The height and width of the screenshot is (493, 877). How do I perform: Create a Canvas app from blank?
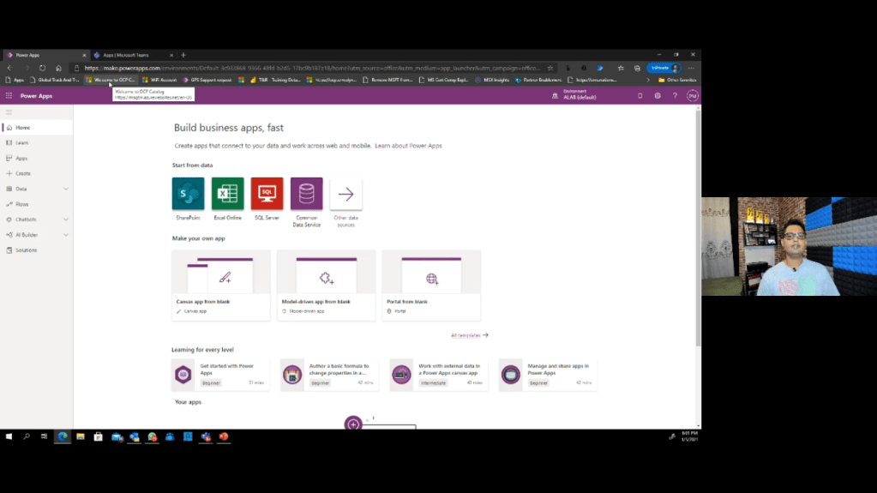(221, 286)
